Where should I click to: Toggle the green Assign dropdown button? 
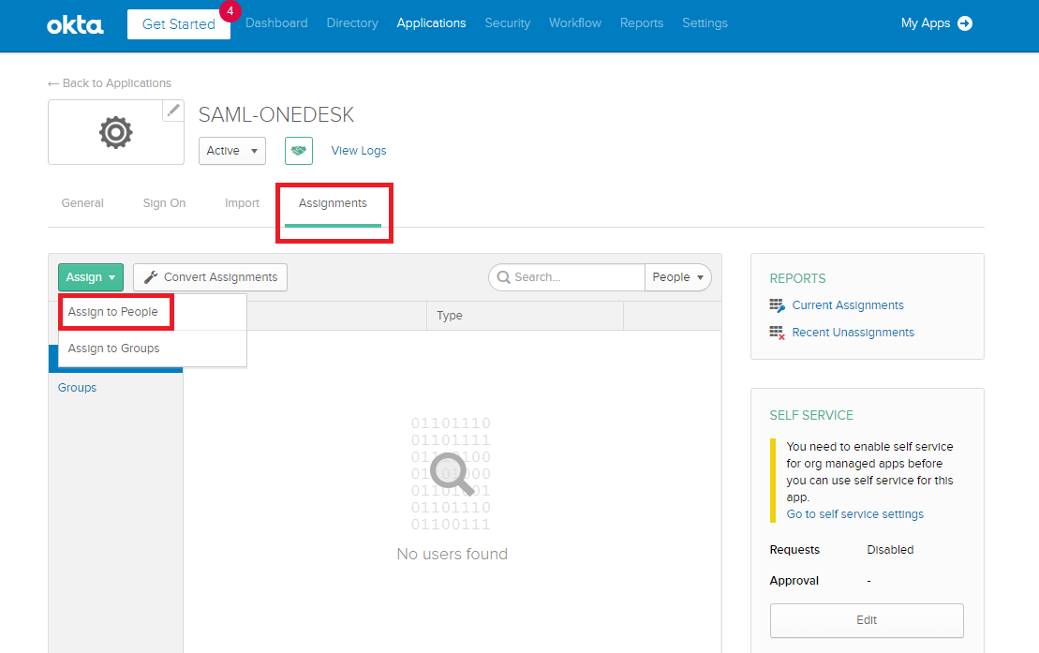pyautogui.click(x=91, y=277)
